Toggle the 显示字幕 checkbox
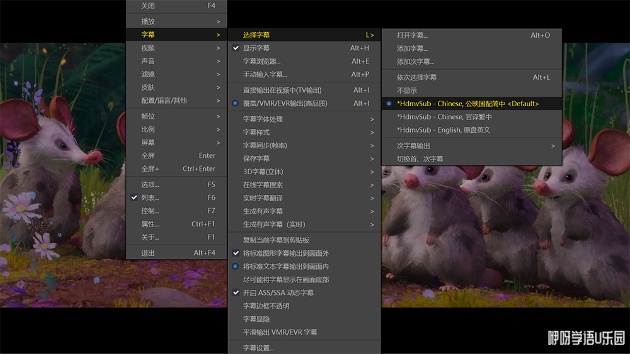Image resolution: width=630 pixels, height=354 pixels. pyautogui.click(x=256, y=48)
